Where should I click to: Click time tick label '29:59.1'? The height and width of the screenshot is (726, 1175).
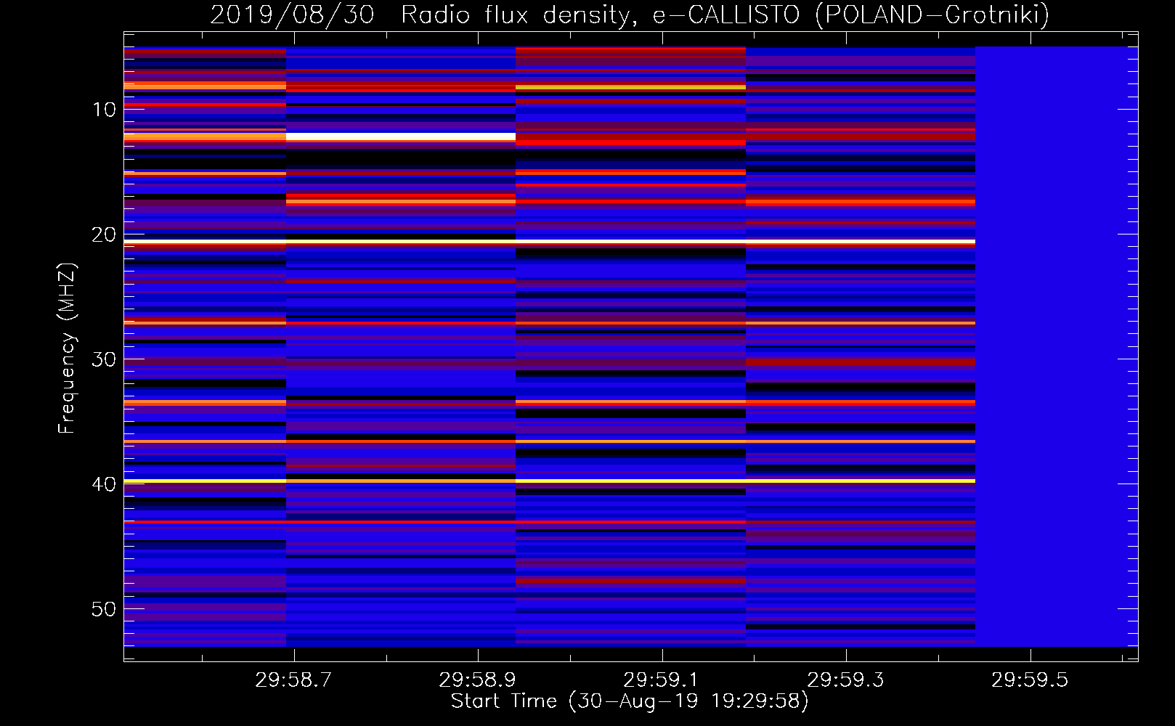(x=662, y=680)
